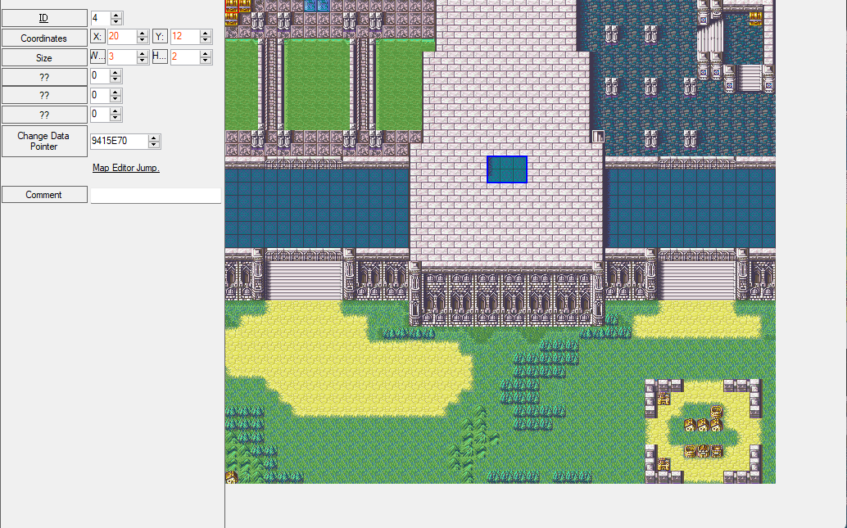The height and width of the screenshot is (528, 847).
Task: Increase the Y coordinate with up arrow
Action: 206,33
